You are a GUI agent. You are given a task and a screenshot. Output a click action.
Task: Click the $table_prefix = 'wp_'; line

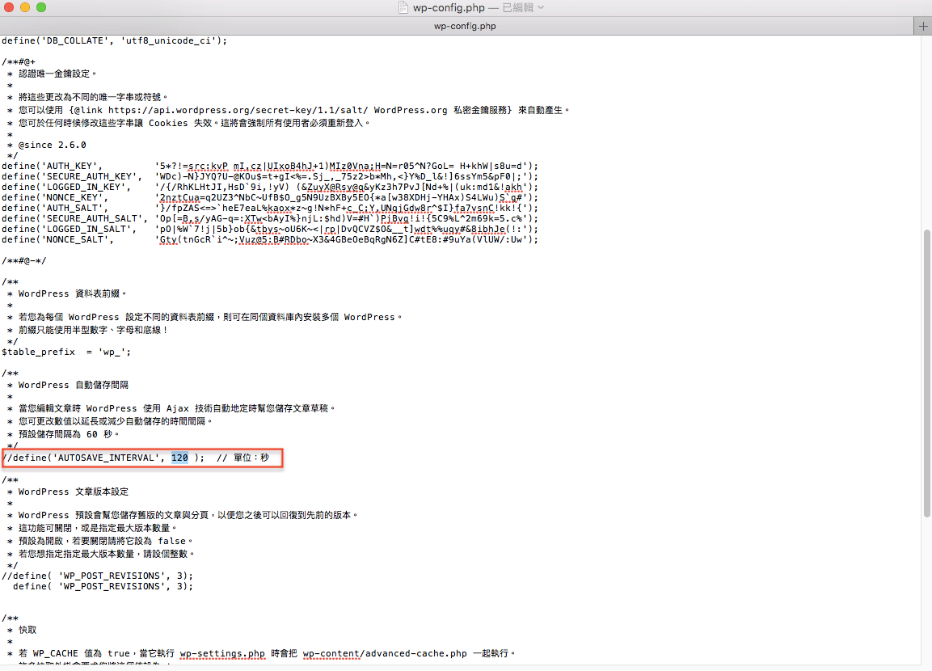[66, 352]
